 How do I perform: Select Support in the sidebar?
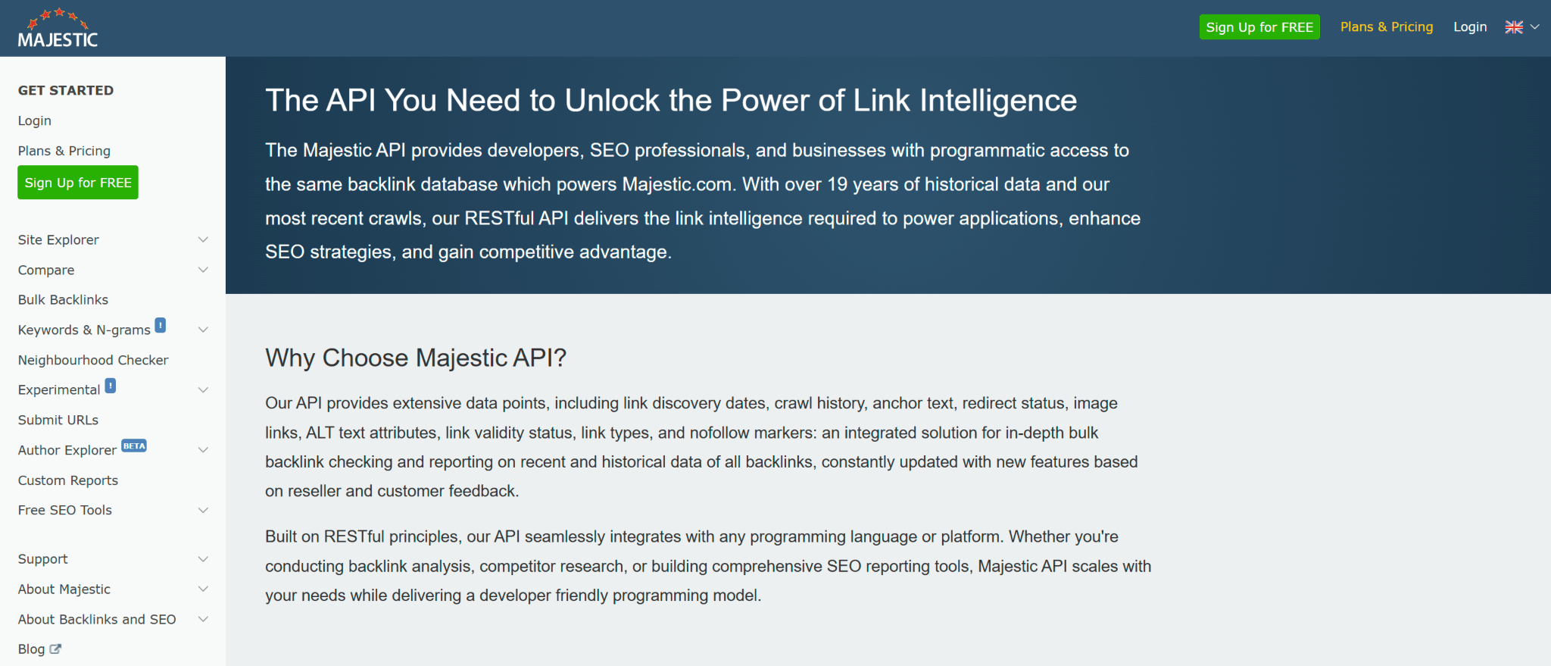[x=43, y=559]
